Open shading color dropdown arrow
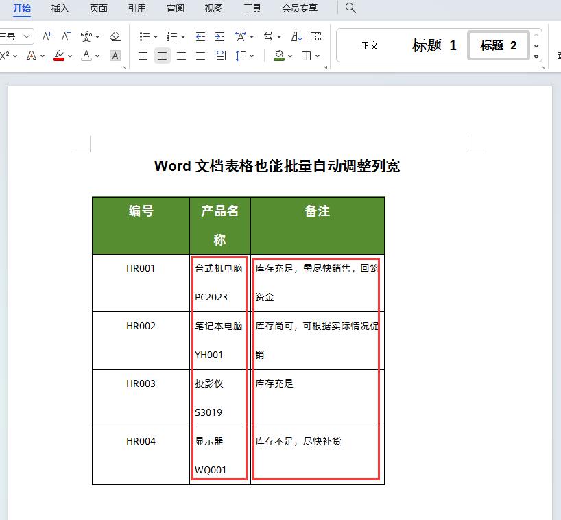The width and height of the screenshot is (561, 520). [290, 56]
